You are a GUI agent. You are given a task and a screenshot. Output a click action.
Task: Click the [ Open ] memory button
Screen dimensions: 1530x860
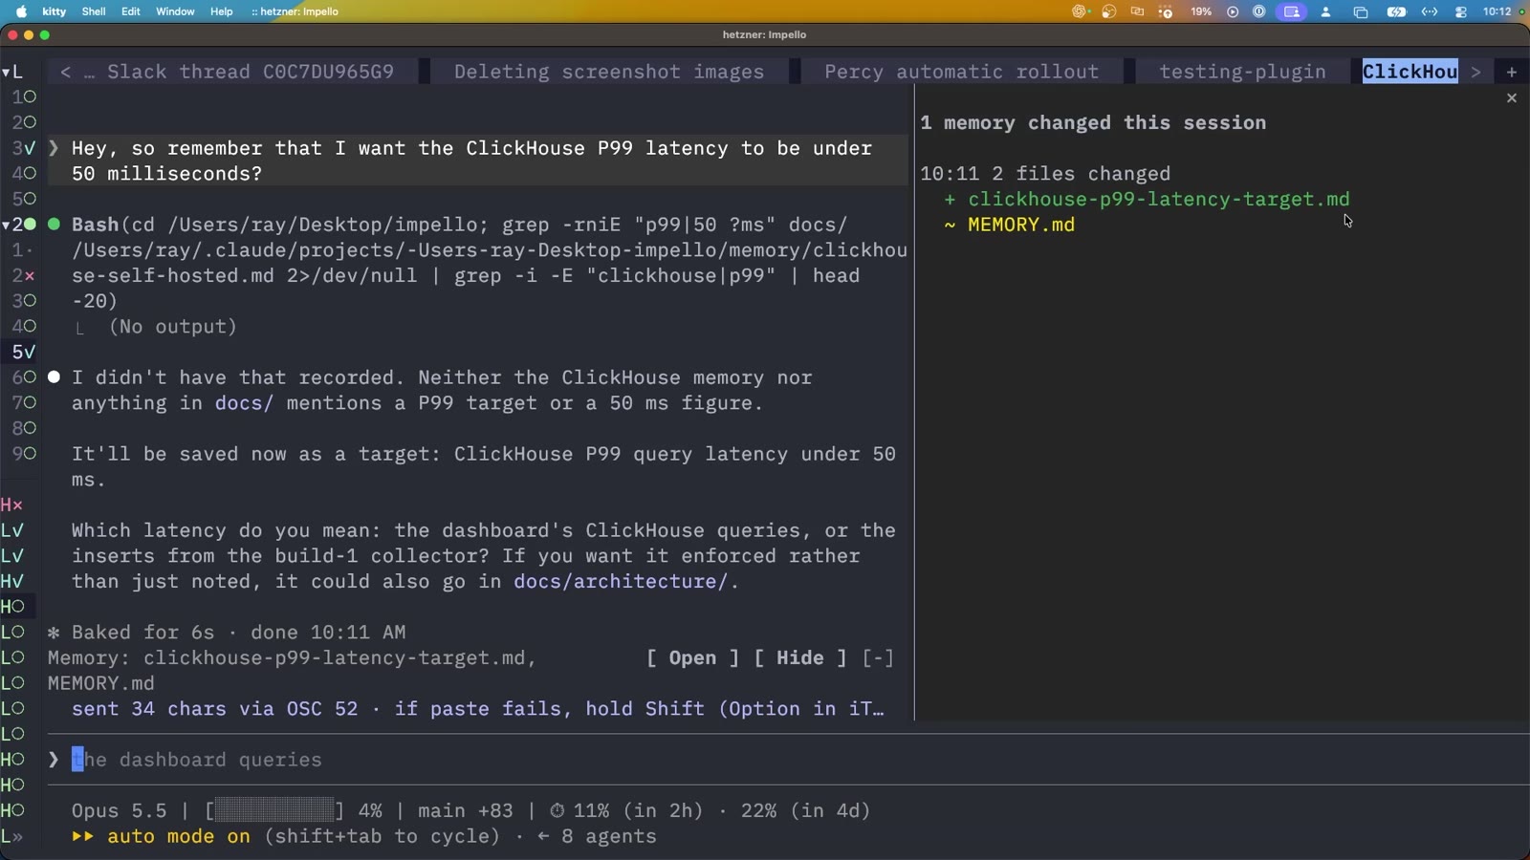pos(692,657)
